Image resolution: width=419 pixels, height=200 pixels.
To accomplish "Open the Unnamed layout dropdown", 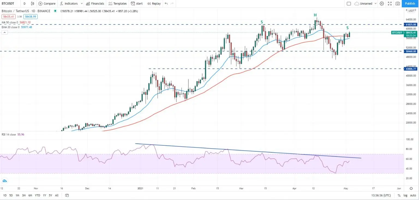I will pos(376,4).
